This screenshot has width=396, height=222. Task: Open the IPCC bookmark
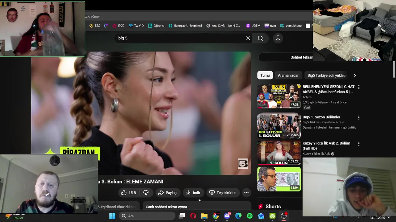(118, 26)
